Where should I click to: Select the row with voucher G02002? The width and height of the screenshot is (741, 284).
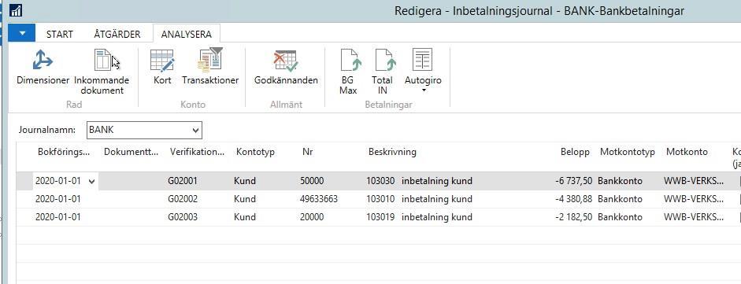coord(378,199)
